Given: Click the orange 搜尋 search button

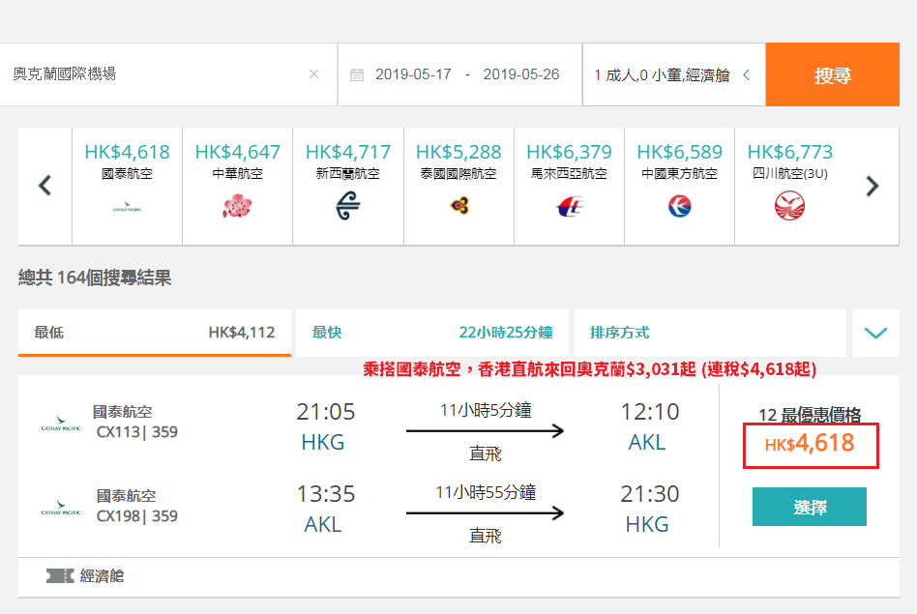Looking at the screenshot, I should (x=832, y=74).
